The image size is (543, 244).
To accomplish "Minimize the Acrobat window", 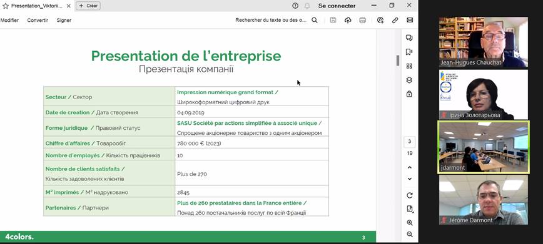I will [373, 6].
